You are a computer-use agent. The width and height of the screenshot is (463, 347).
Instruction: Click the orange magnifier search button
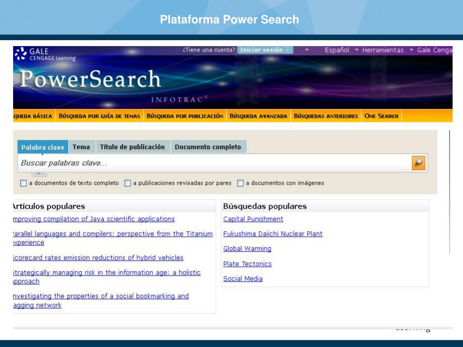coord(418,163)
